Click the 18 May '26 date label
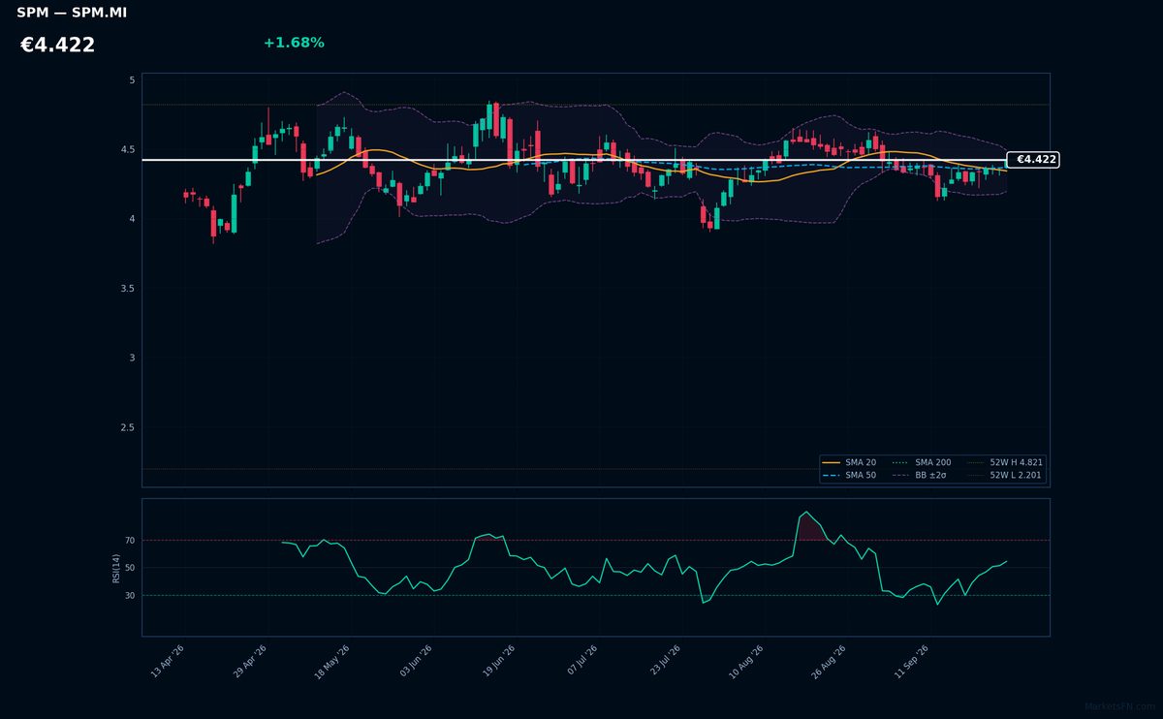 (332, 661)
